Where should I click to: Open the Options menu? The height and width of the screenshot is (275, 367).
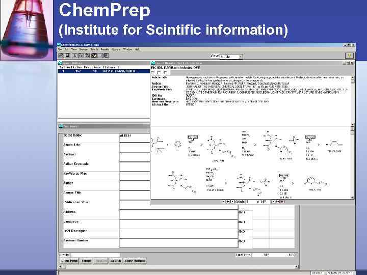(116, 49)
